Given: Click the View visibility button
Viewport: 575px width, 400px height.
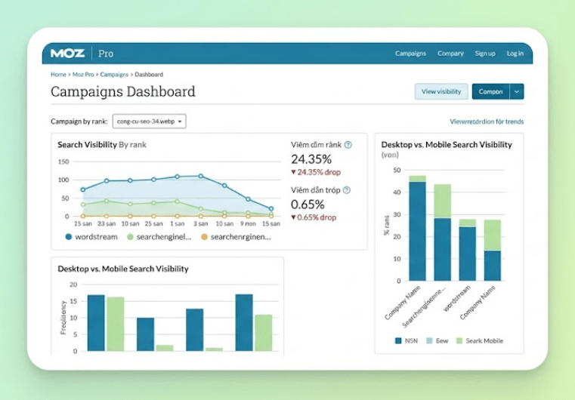Looking at the screenshot, I should click(x=441, y=91).
